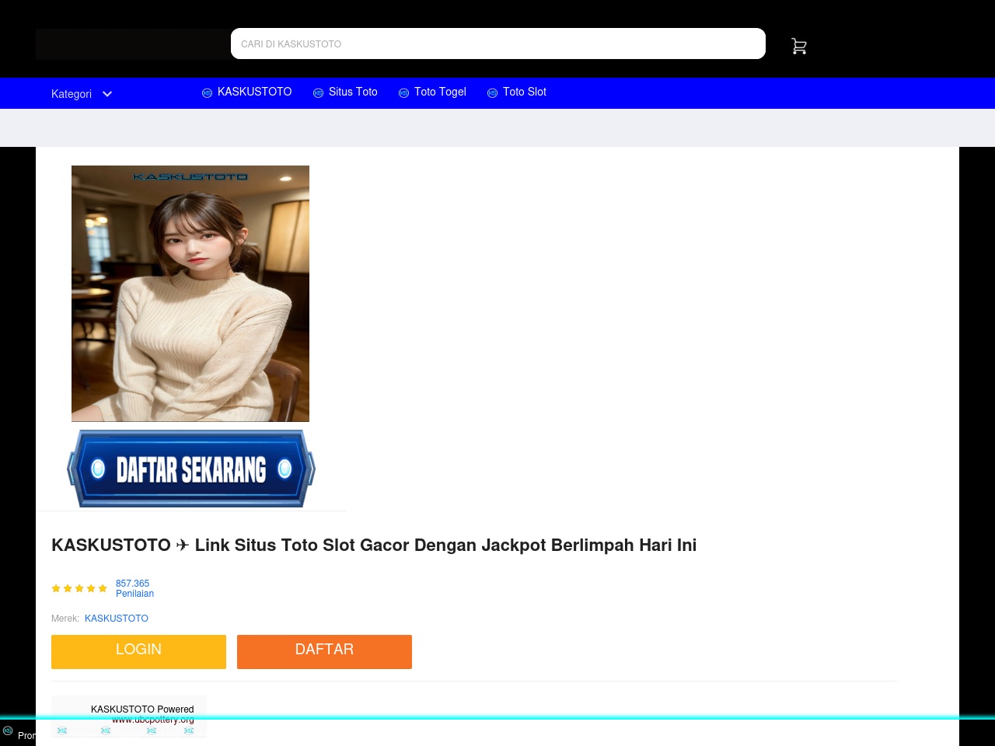
Task: Click the orange DAFTAR button
Action: tap(324, 651)
